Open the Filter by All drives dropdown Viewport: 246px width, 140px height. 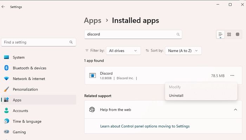[x=123, y=51]
